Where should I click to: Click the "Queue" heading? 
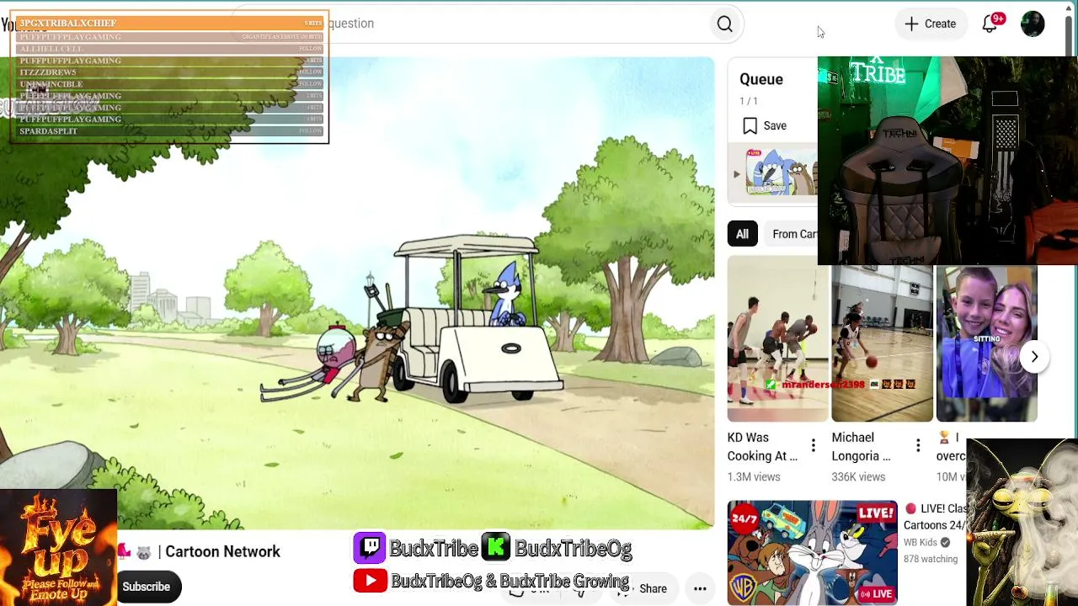coord(761,79)
